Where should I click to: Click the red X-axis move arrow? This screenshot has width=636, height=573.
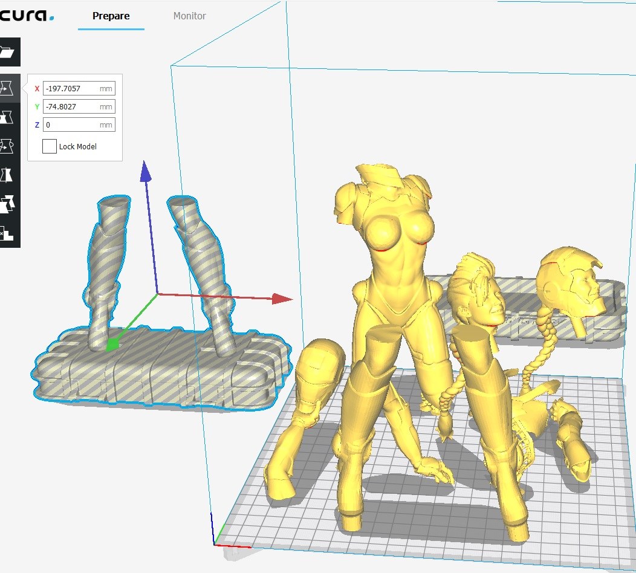coord(282,299)
